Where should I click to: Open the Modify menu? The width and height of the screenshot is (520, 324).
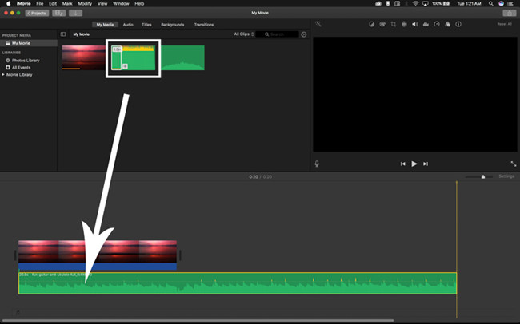point(85,4)
